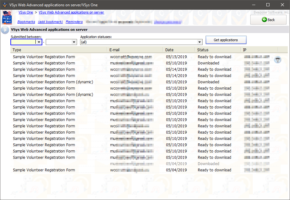Go back using the Back button
Viewport: 290px width, 200px height.
coord(268,19)
